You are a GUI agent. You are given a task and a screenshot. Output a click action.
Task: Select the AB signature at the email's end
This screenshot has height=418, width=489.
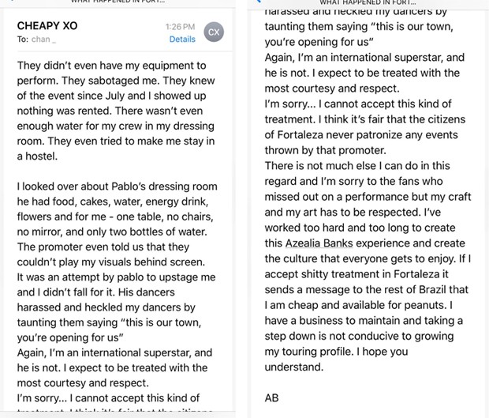pyautogui.click(x=271, y=398)
